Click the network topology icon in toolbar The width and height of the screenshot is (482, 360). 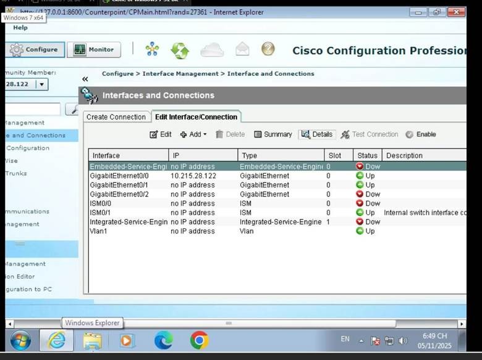click(152, 49)
